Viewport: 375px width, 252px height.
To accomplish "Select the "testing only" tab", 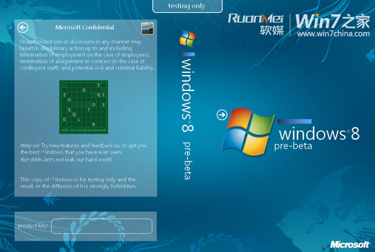I will (187, 6).
